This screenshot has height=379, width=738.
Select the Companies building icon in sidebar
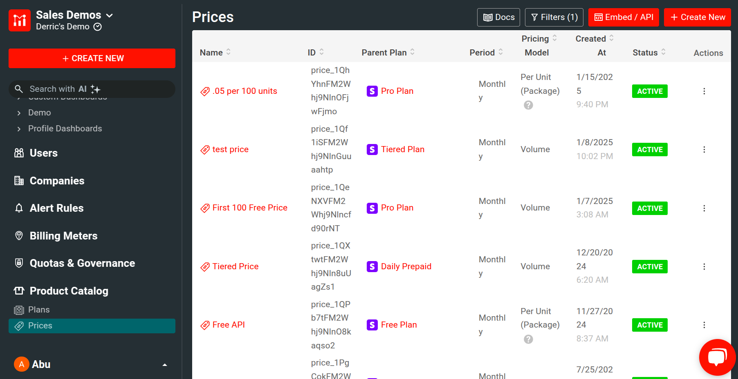click(x=19, y=181)
